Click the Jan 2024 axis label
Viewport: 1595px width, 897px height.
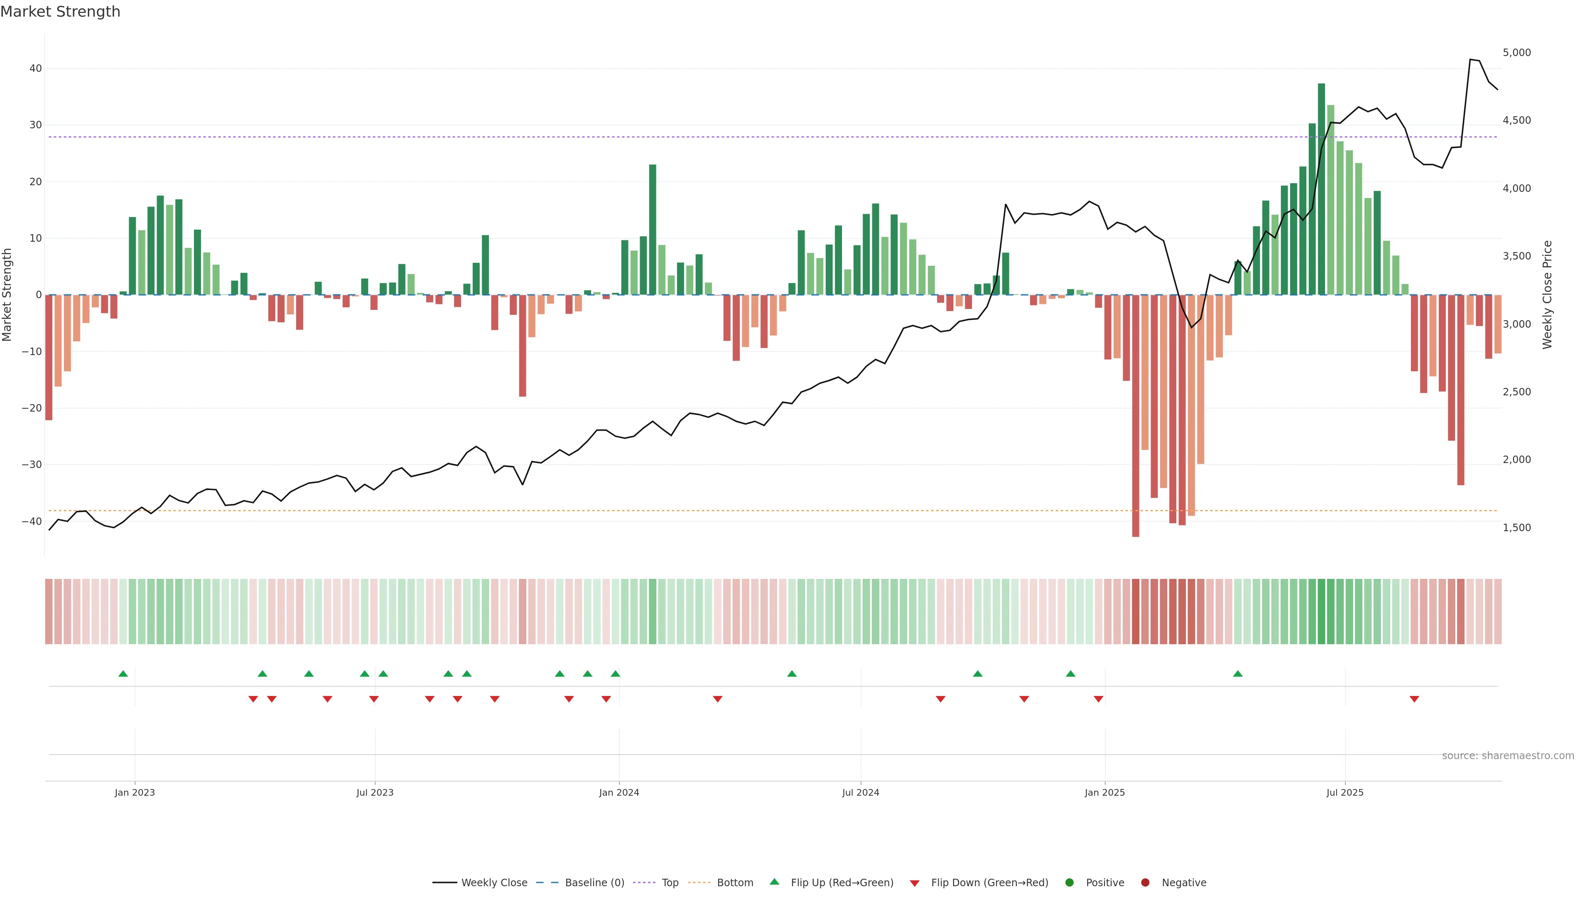pyautogui.click(x=618, y=792)
